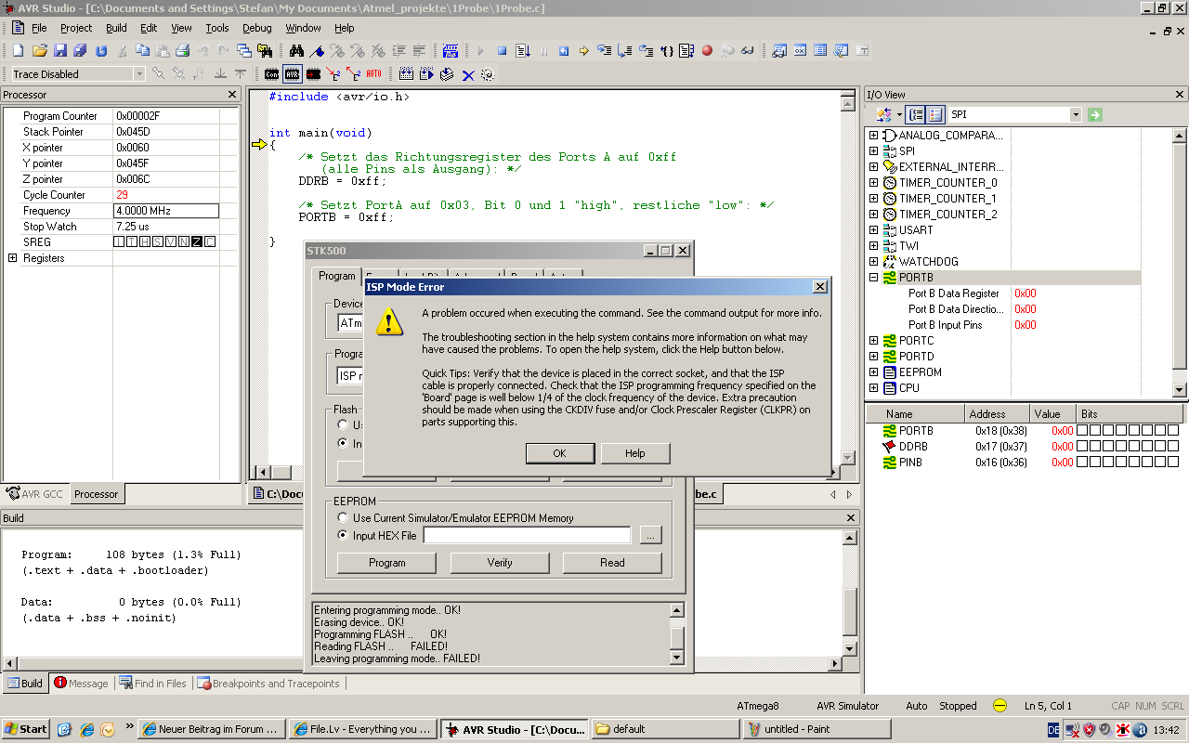Open the Tools menu
Image resolution: width=1189 pixels, height=743 pixels.
[x=216, y=29]
